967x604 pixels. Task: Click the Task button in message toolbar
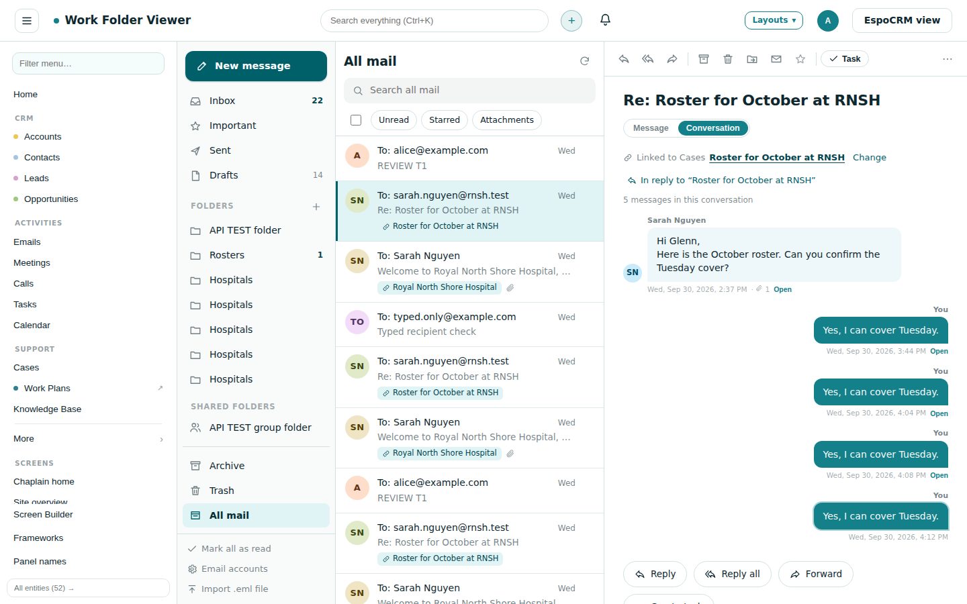845,59
